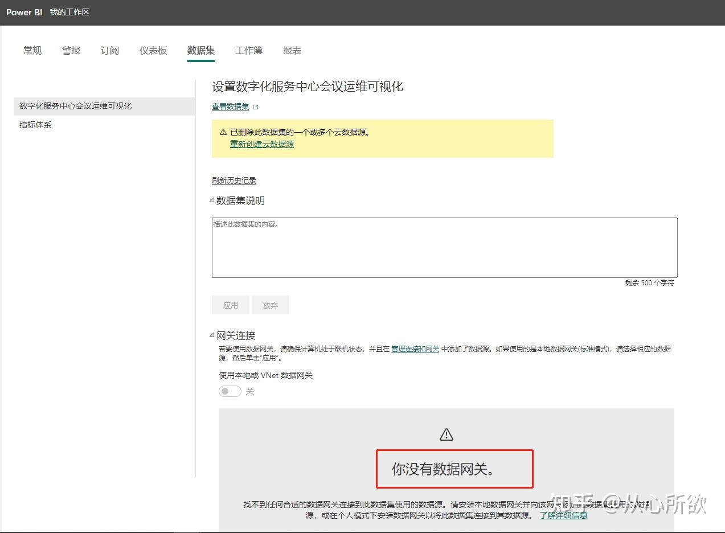Click the 放弃 button
Viewport: 725px width, 533px height.
270,305
